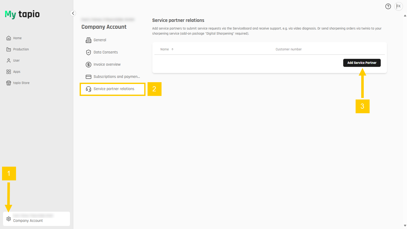Click the scrollbar up arrow
The height and width of the screenshot is (229, 407).
pyautogui.click(x=405, y=16)
